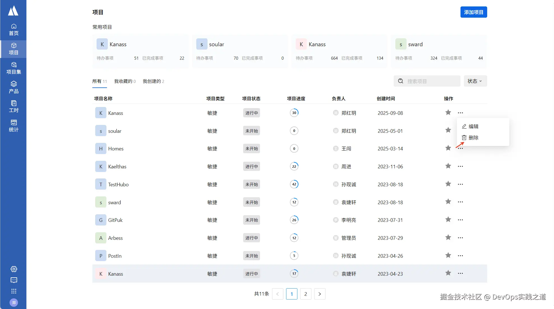The height and width of the screenshot is (309, 554).
Task: Expand the 状态 status filter dropdown
Action: coord(475,81)
